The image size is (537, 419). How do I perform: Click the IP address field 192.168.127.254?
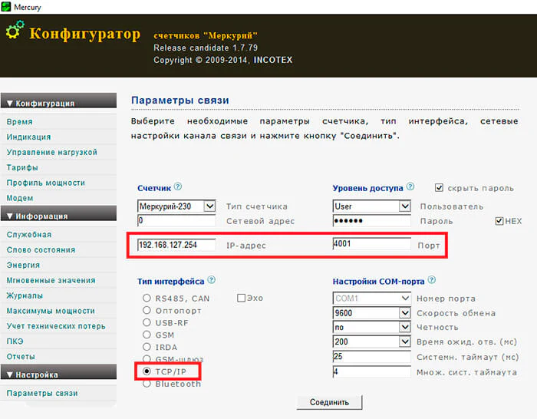[176, 245]
